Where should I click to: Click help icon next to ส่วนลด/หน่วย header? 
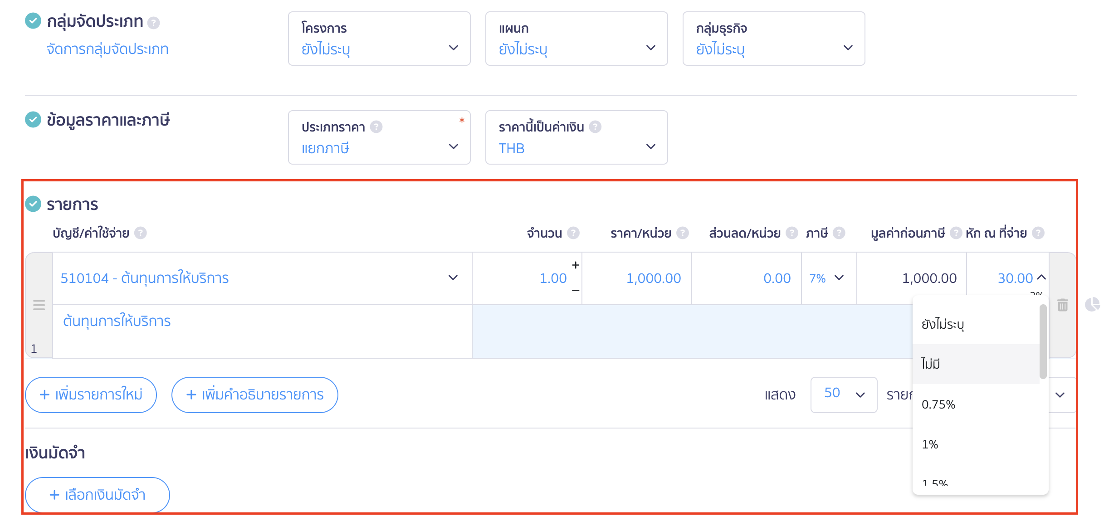791,233
